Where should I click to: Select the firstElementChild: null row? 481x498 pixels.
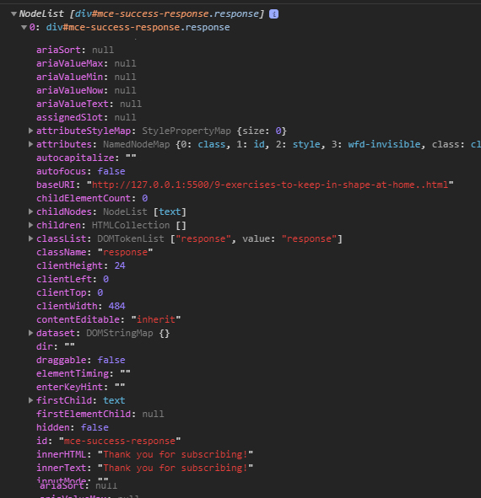click(100, 414)
